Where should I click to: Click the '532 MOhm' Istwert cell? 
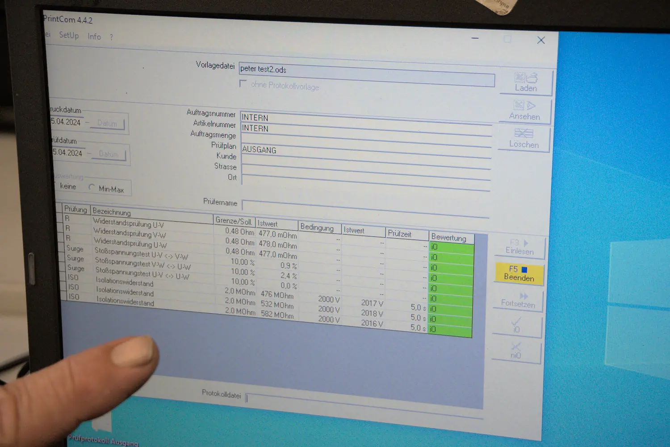[x=277, y=305]
